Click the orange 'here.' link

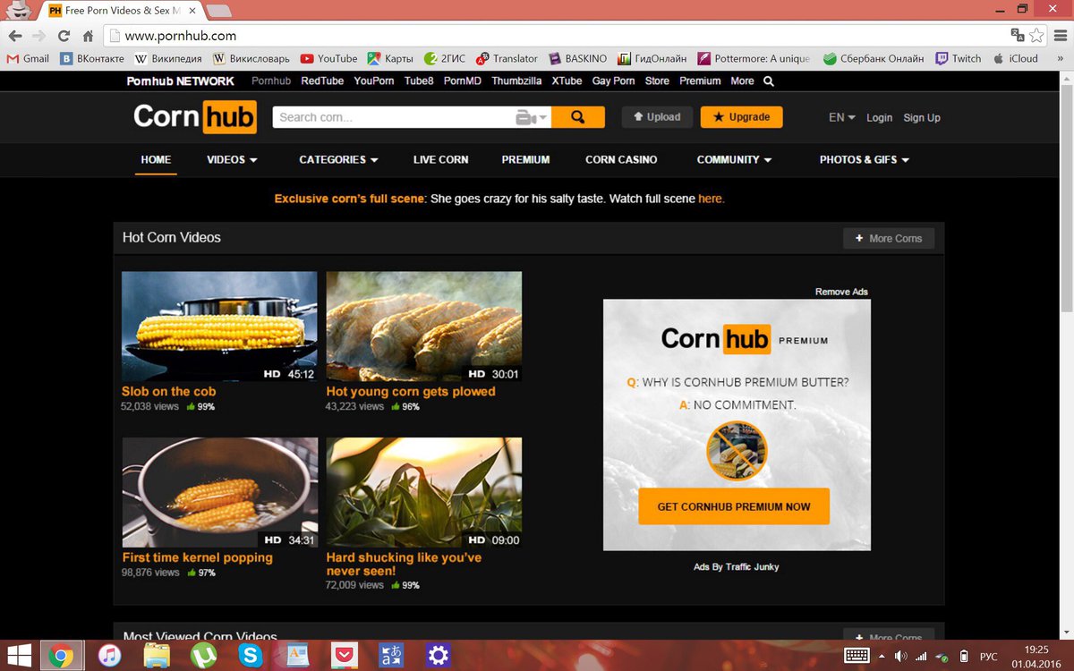[x=712, y=199]
